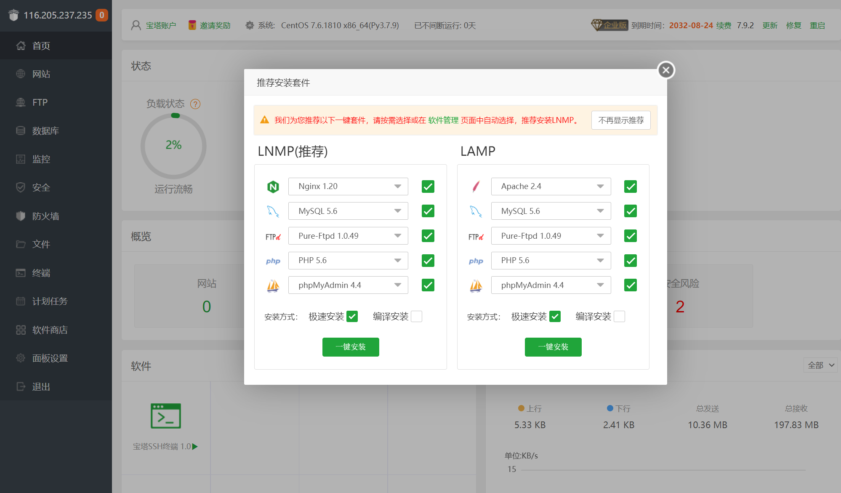Click the 软件管理 link in warning

tap(443, 120)
